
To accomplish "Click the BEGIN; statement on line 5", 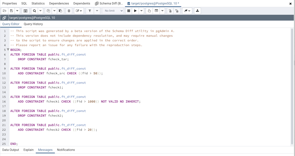I will pyautogui.click(x=16, y=50).
